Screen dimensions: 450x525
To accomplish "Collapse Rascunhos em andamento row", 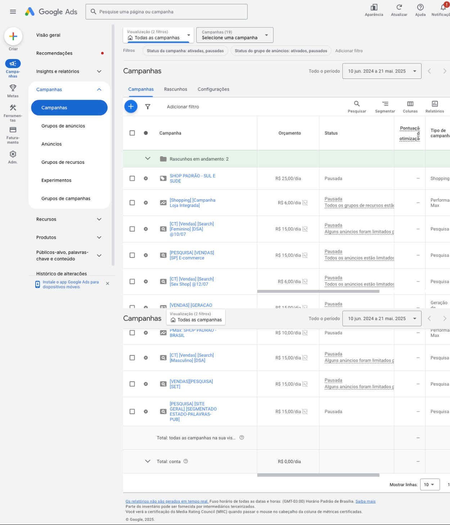I will [x=148, y=158].
